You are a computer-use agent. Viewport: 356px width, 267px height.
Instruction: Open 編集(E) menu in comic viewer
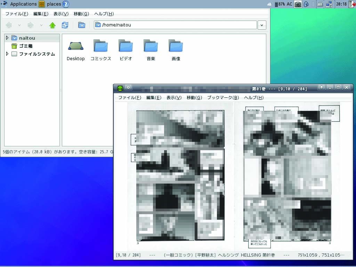click(x=154, y=98)
